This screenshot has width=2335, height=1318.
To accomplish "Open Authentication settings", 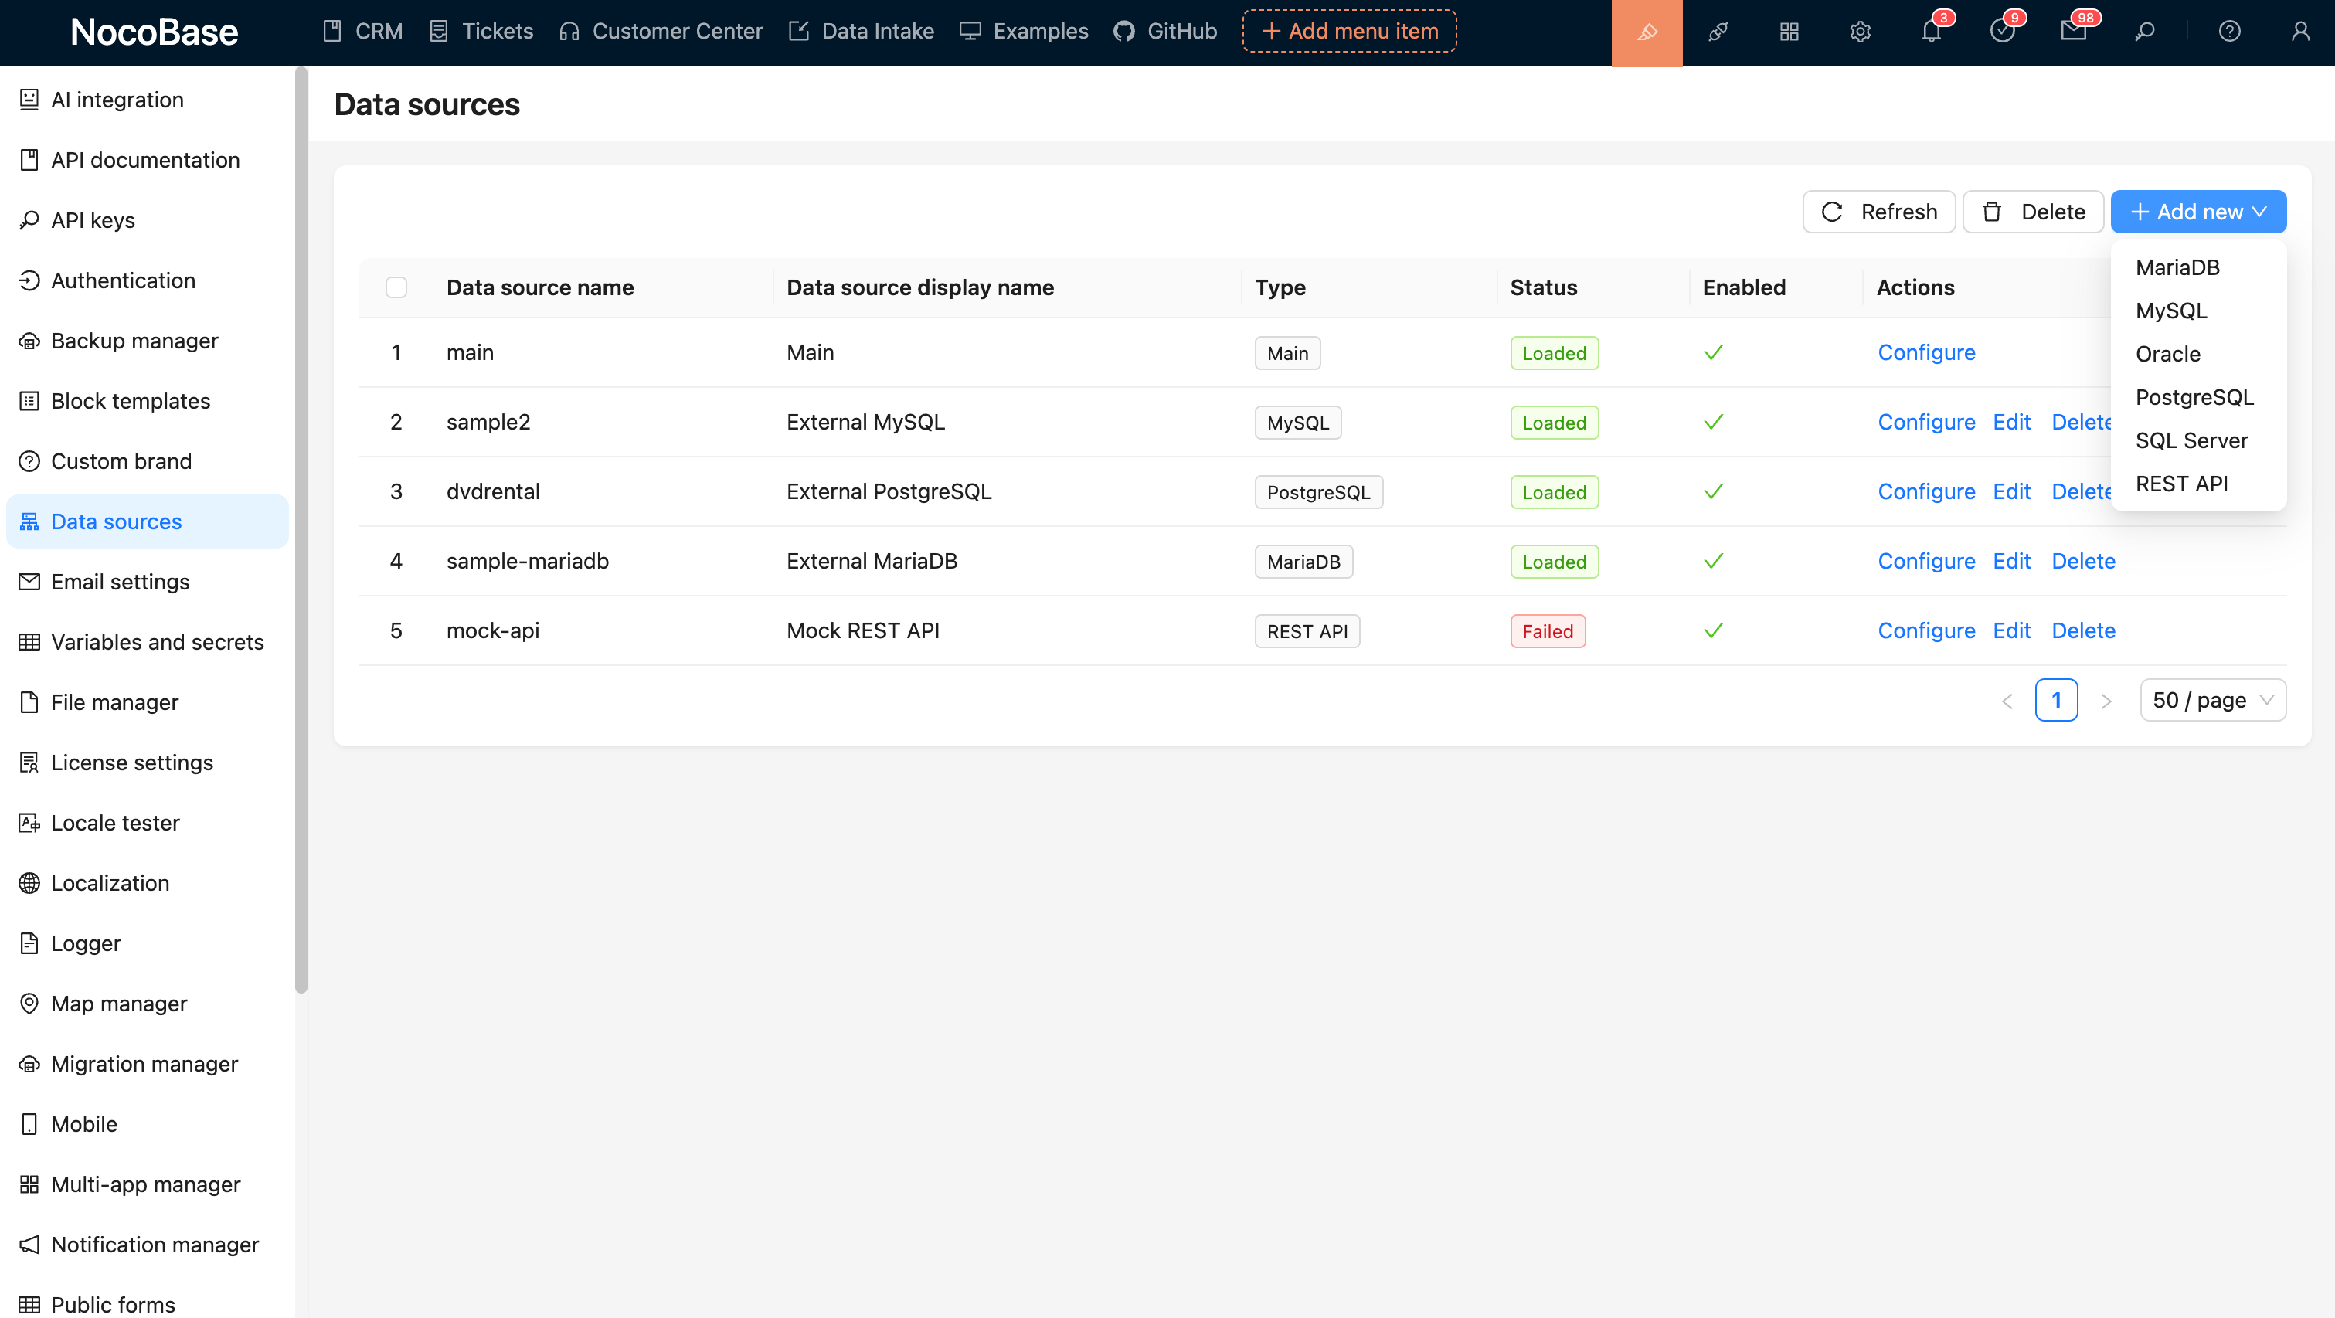I will pyautogui.click(x=148, y=280).
